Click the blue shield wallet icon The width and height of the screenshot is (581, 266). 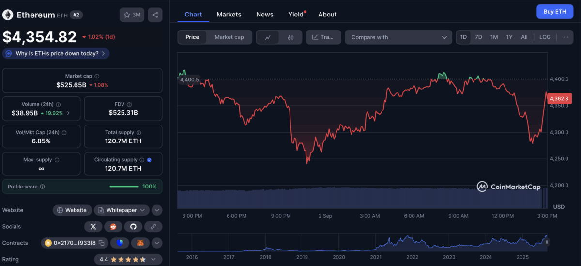click(x=120, y=243)
